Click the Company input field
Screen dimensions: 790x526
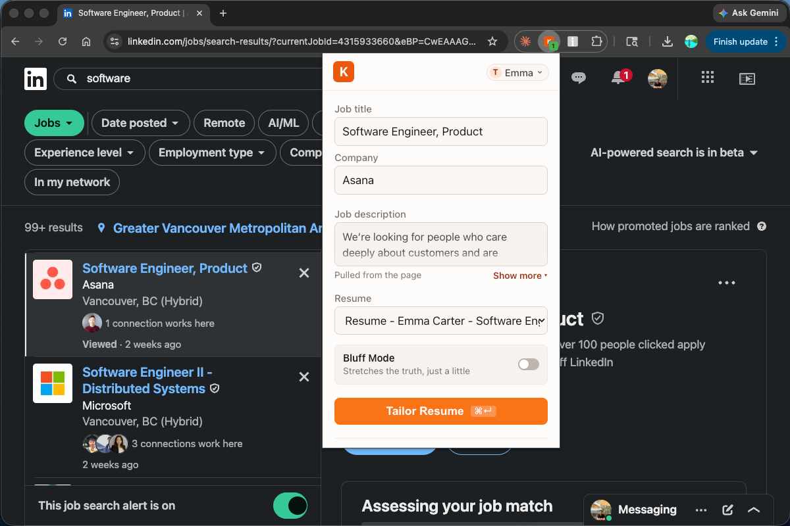[441, 180]
